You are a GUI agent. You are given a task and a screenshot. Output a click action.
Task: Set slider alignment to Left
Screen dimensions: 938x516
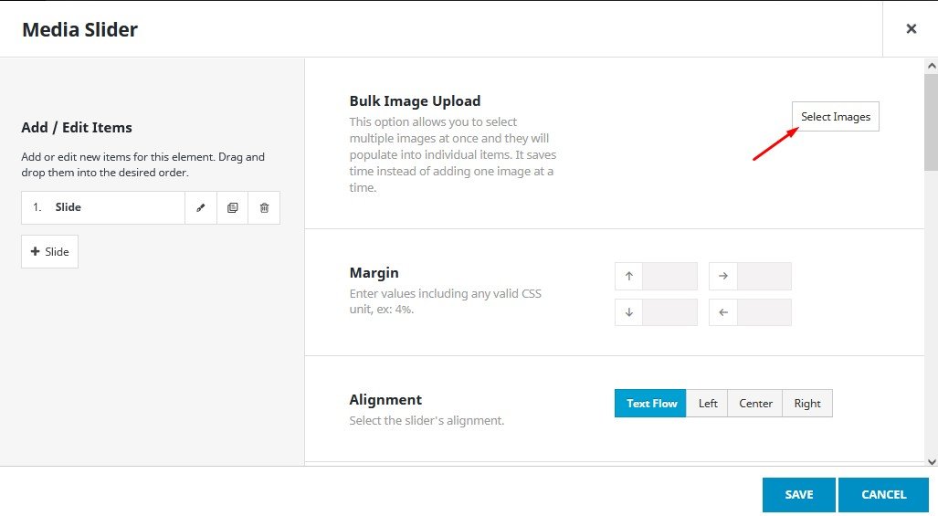click(707, 404)
